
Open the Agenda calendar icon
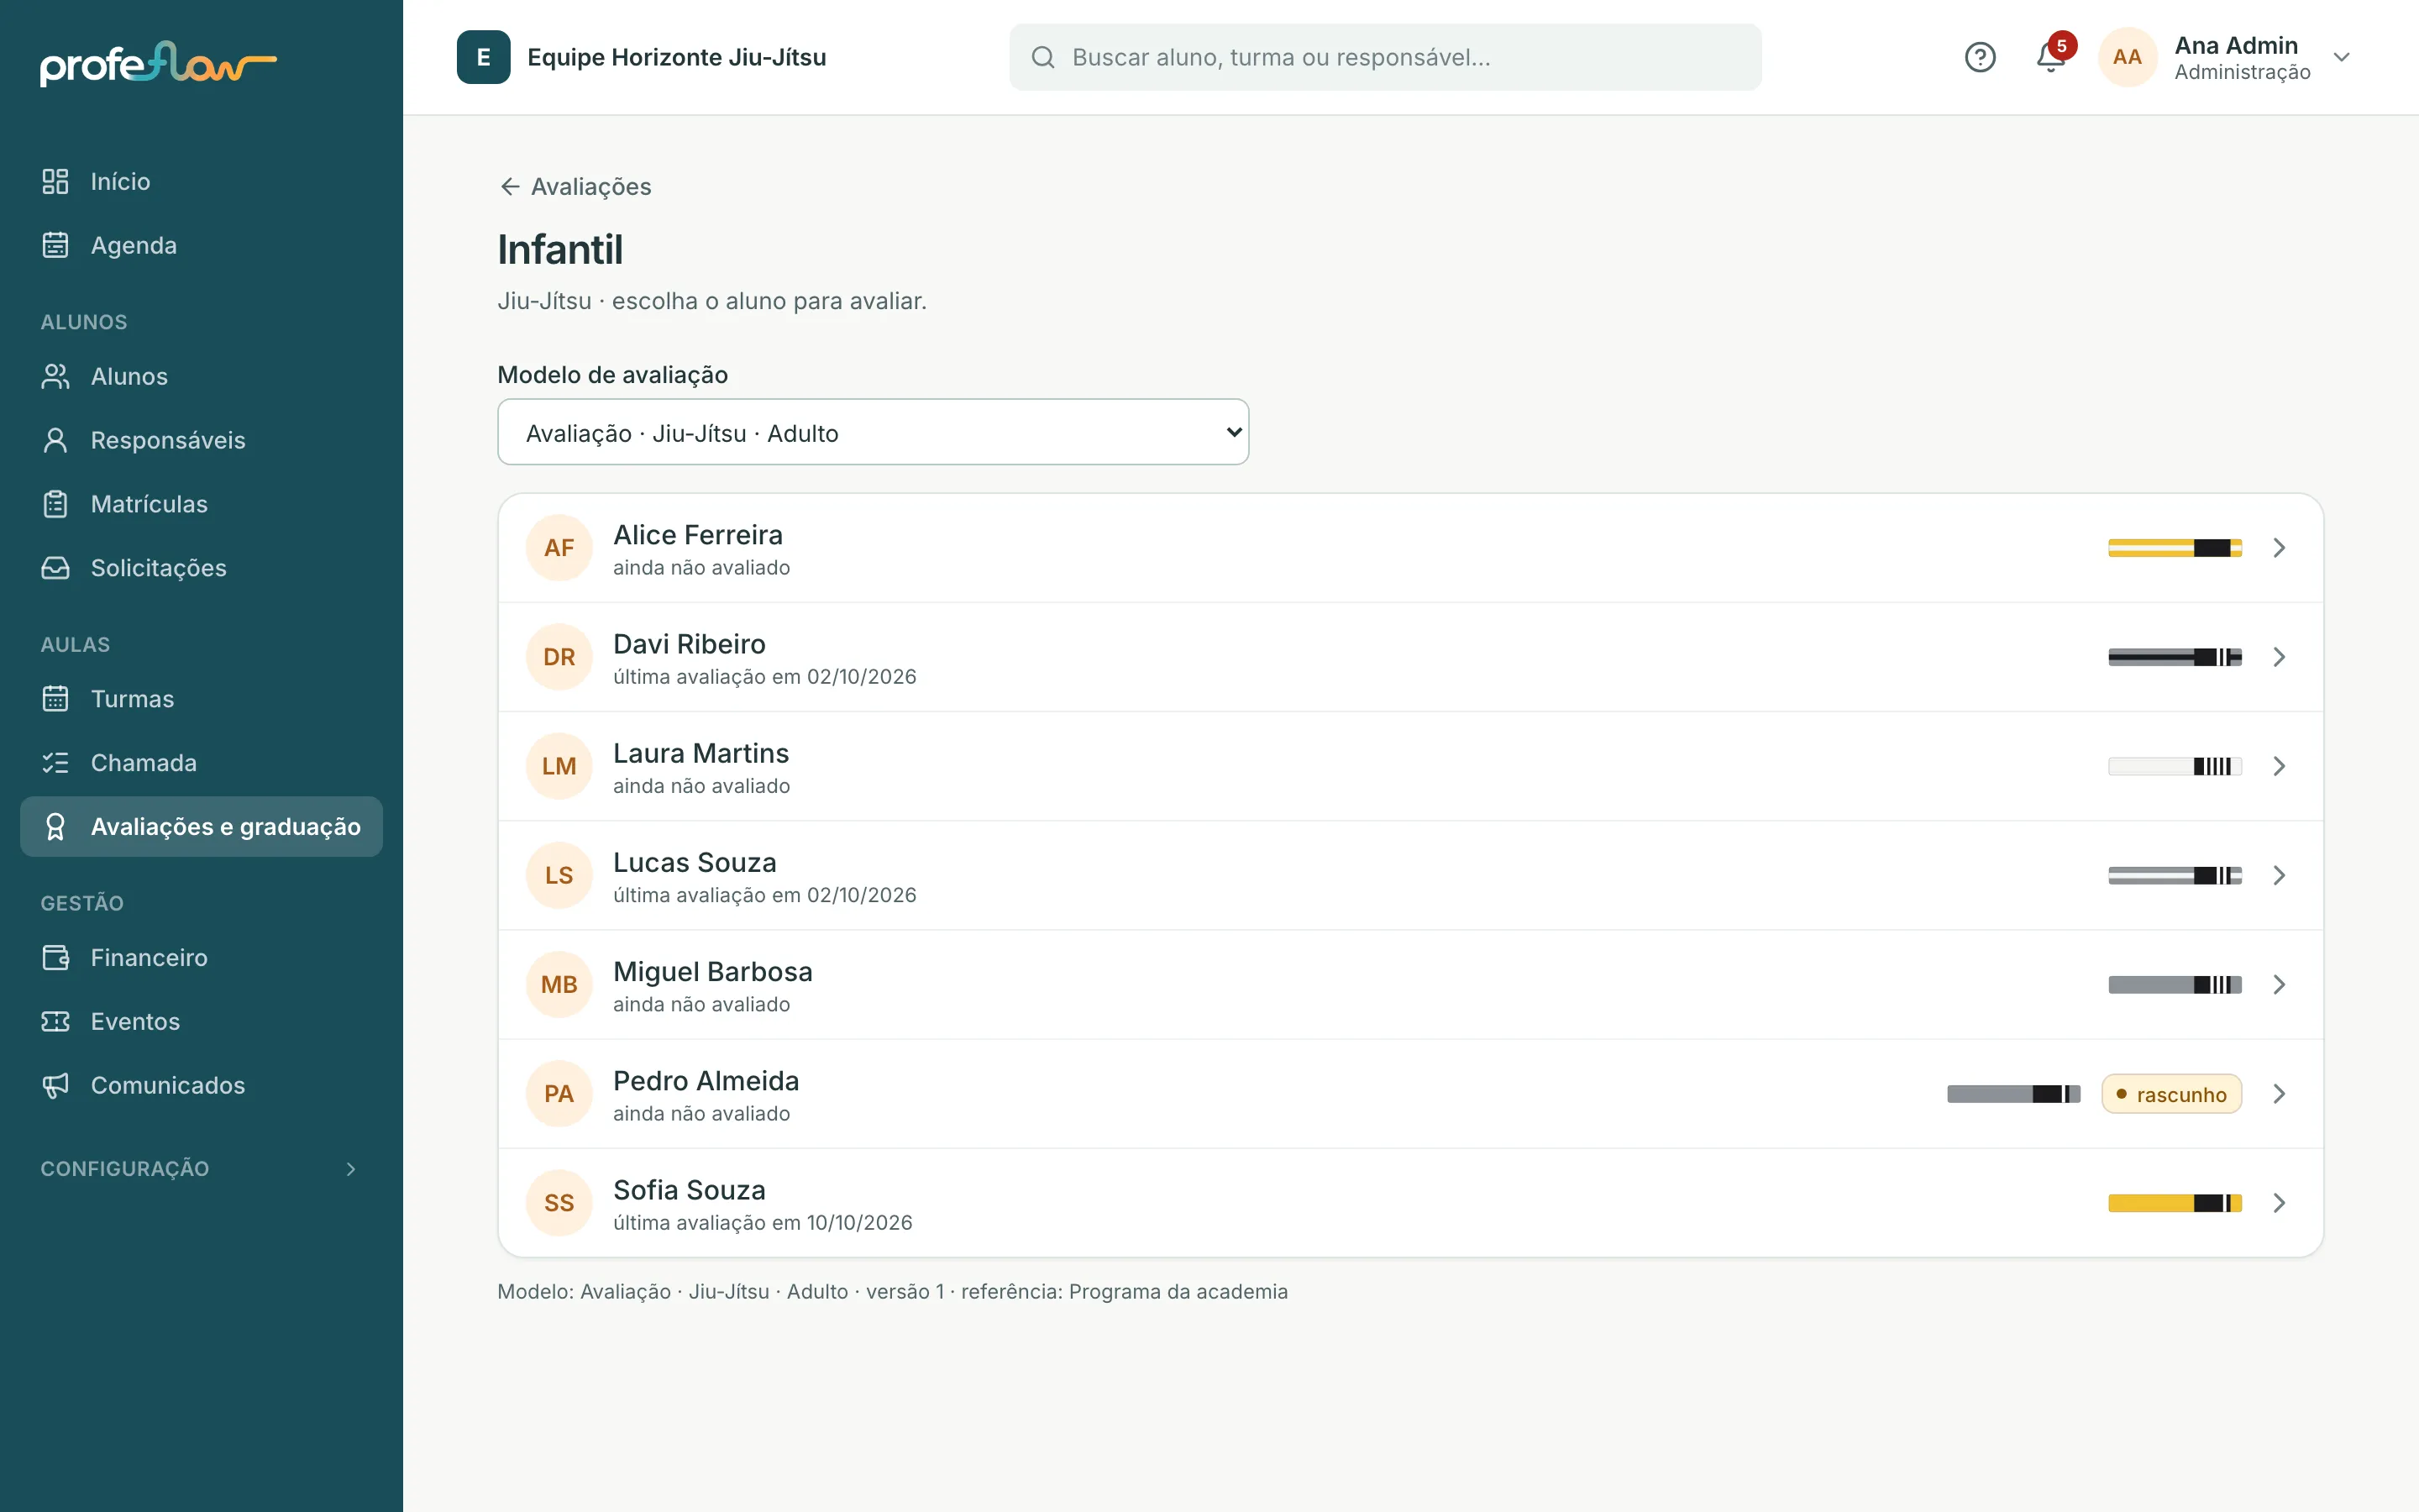point(55,245)
